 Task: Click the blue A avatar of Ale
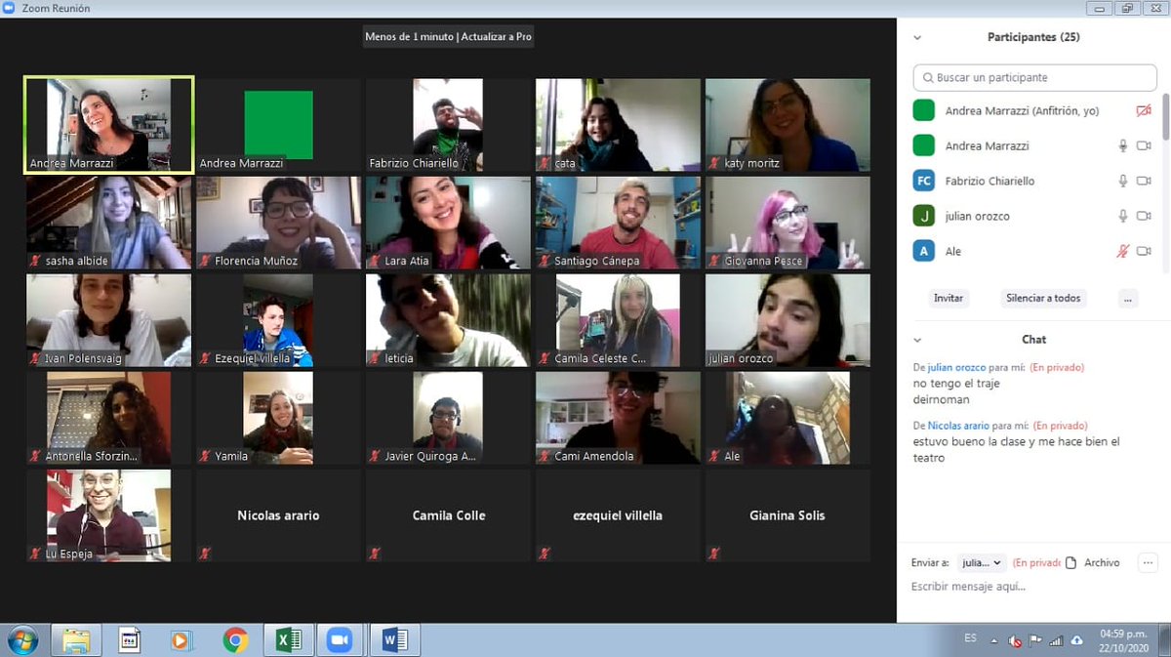[923, 251]
